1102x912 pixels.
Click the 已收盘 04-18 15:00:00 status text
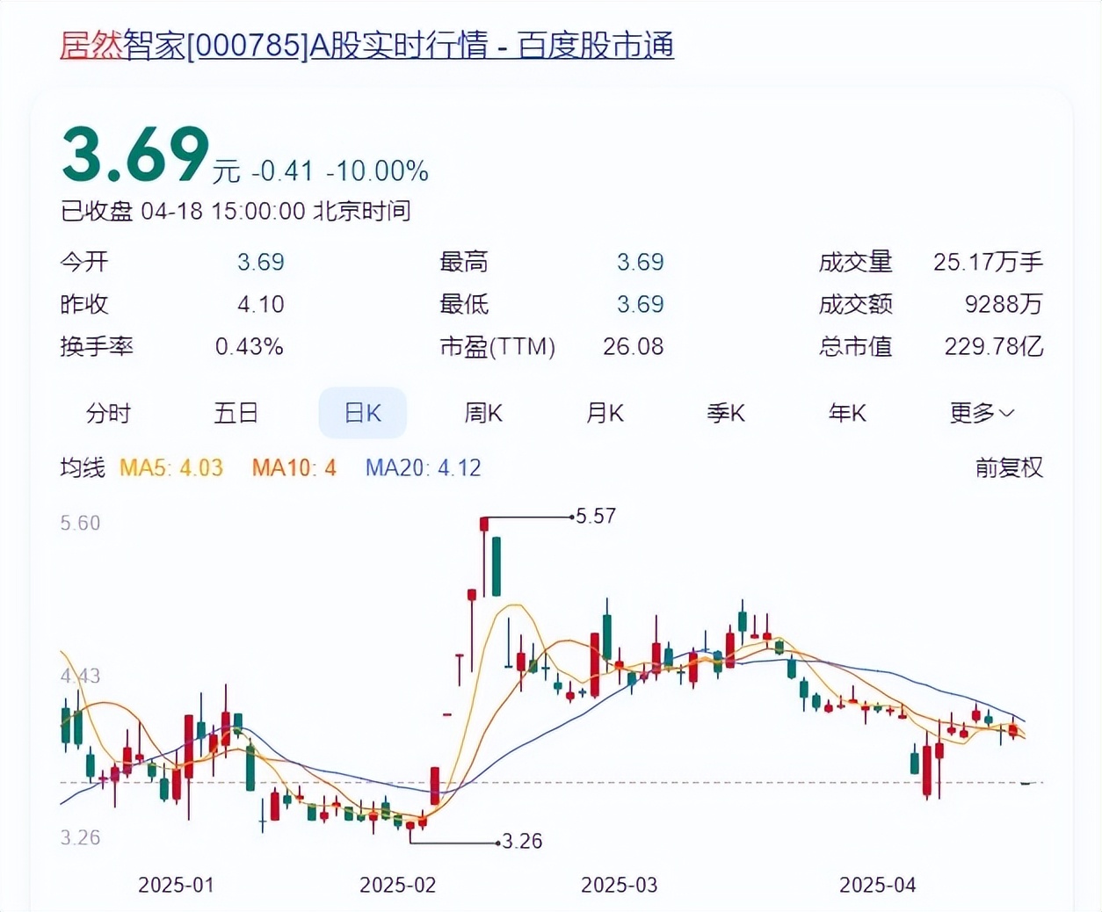[236, 211]
